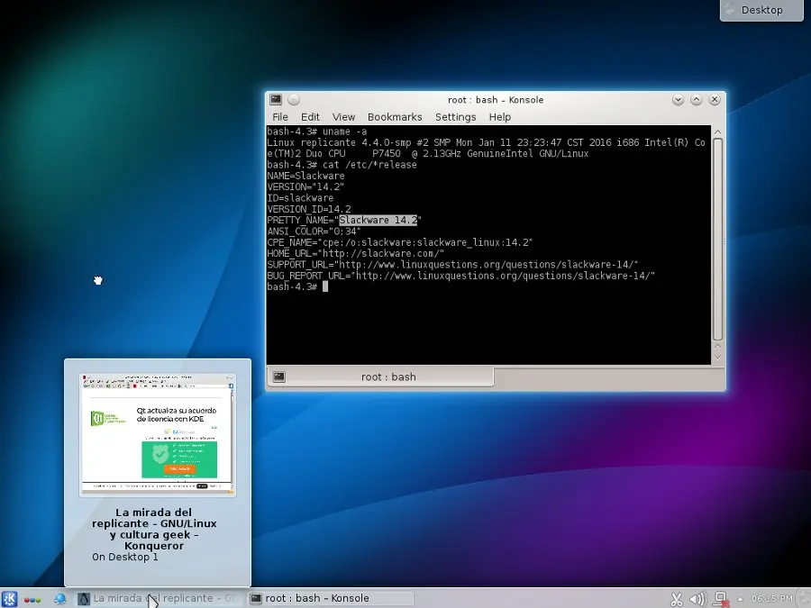This screenshot has width=811, height=608.
Task: Select root : bash – Konsole taskbar entry
Action: click(331, 599)
